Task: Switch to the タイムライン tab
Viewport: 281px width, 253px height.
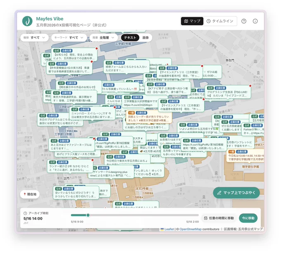Action: (220, 21)
